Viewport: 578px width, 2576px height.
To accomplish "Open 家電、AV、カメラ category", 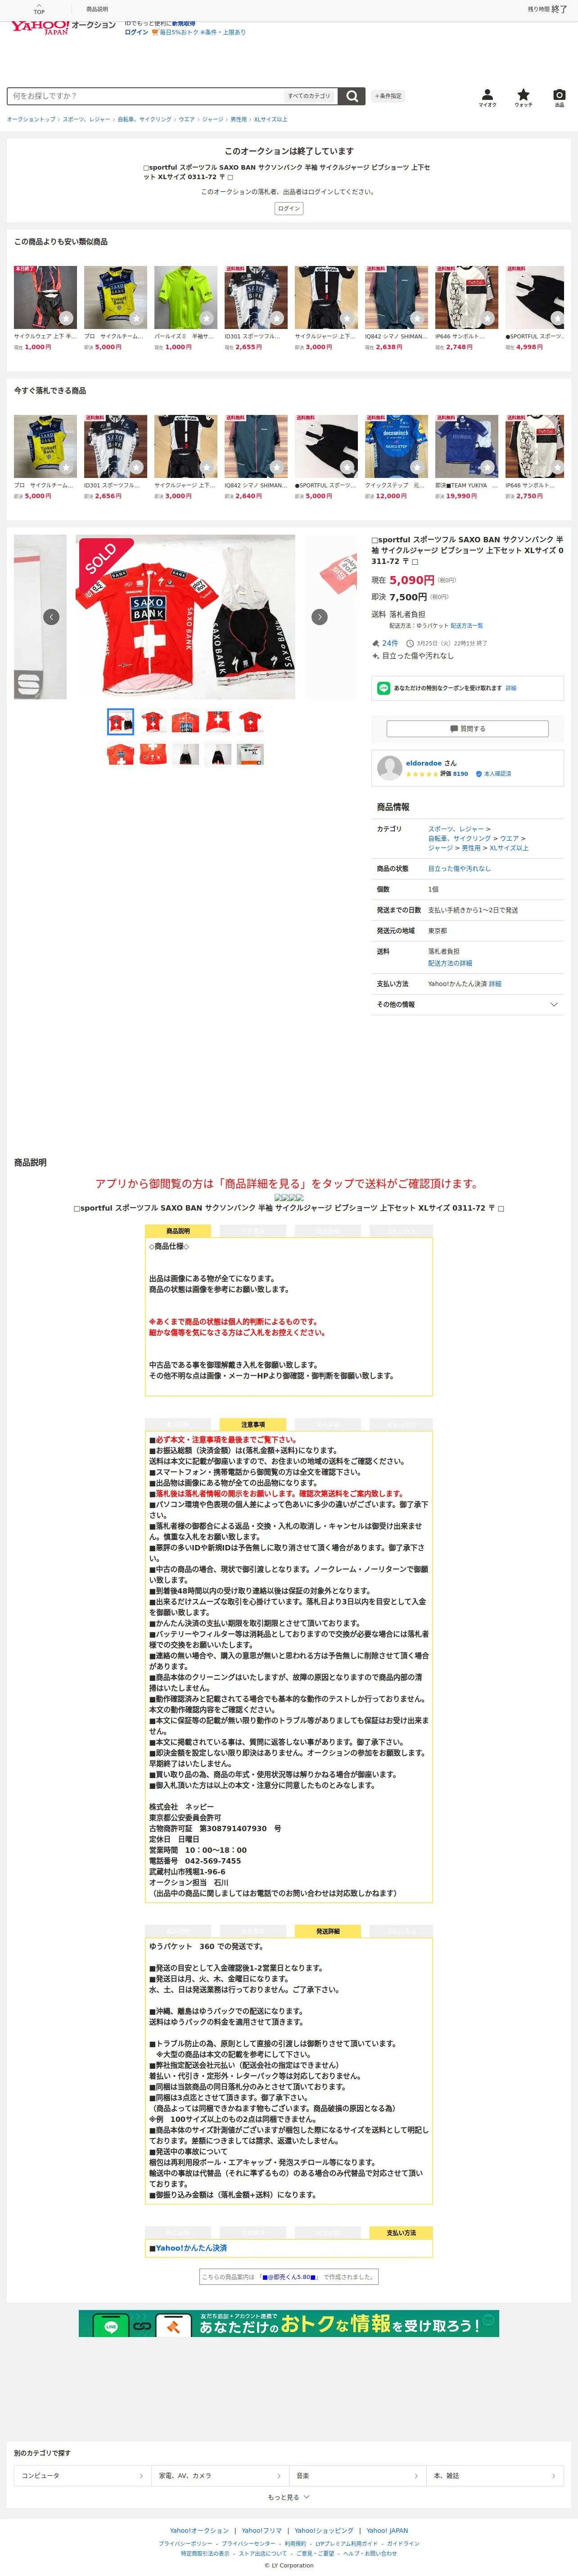I will pyautogui.click(x=220, y=2476).
